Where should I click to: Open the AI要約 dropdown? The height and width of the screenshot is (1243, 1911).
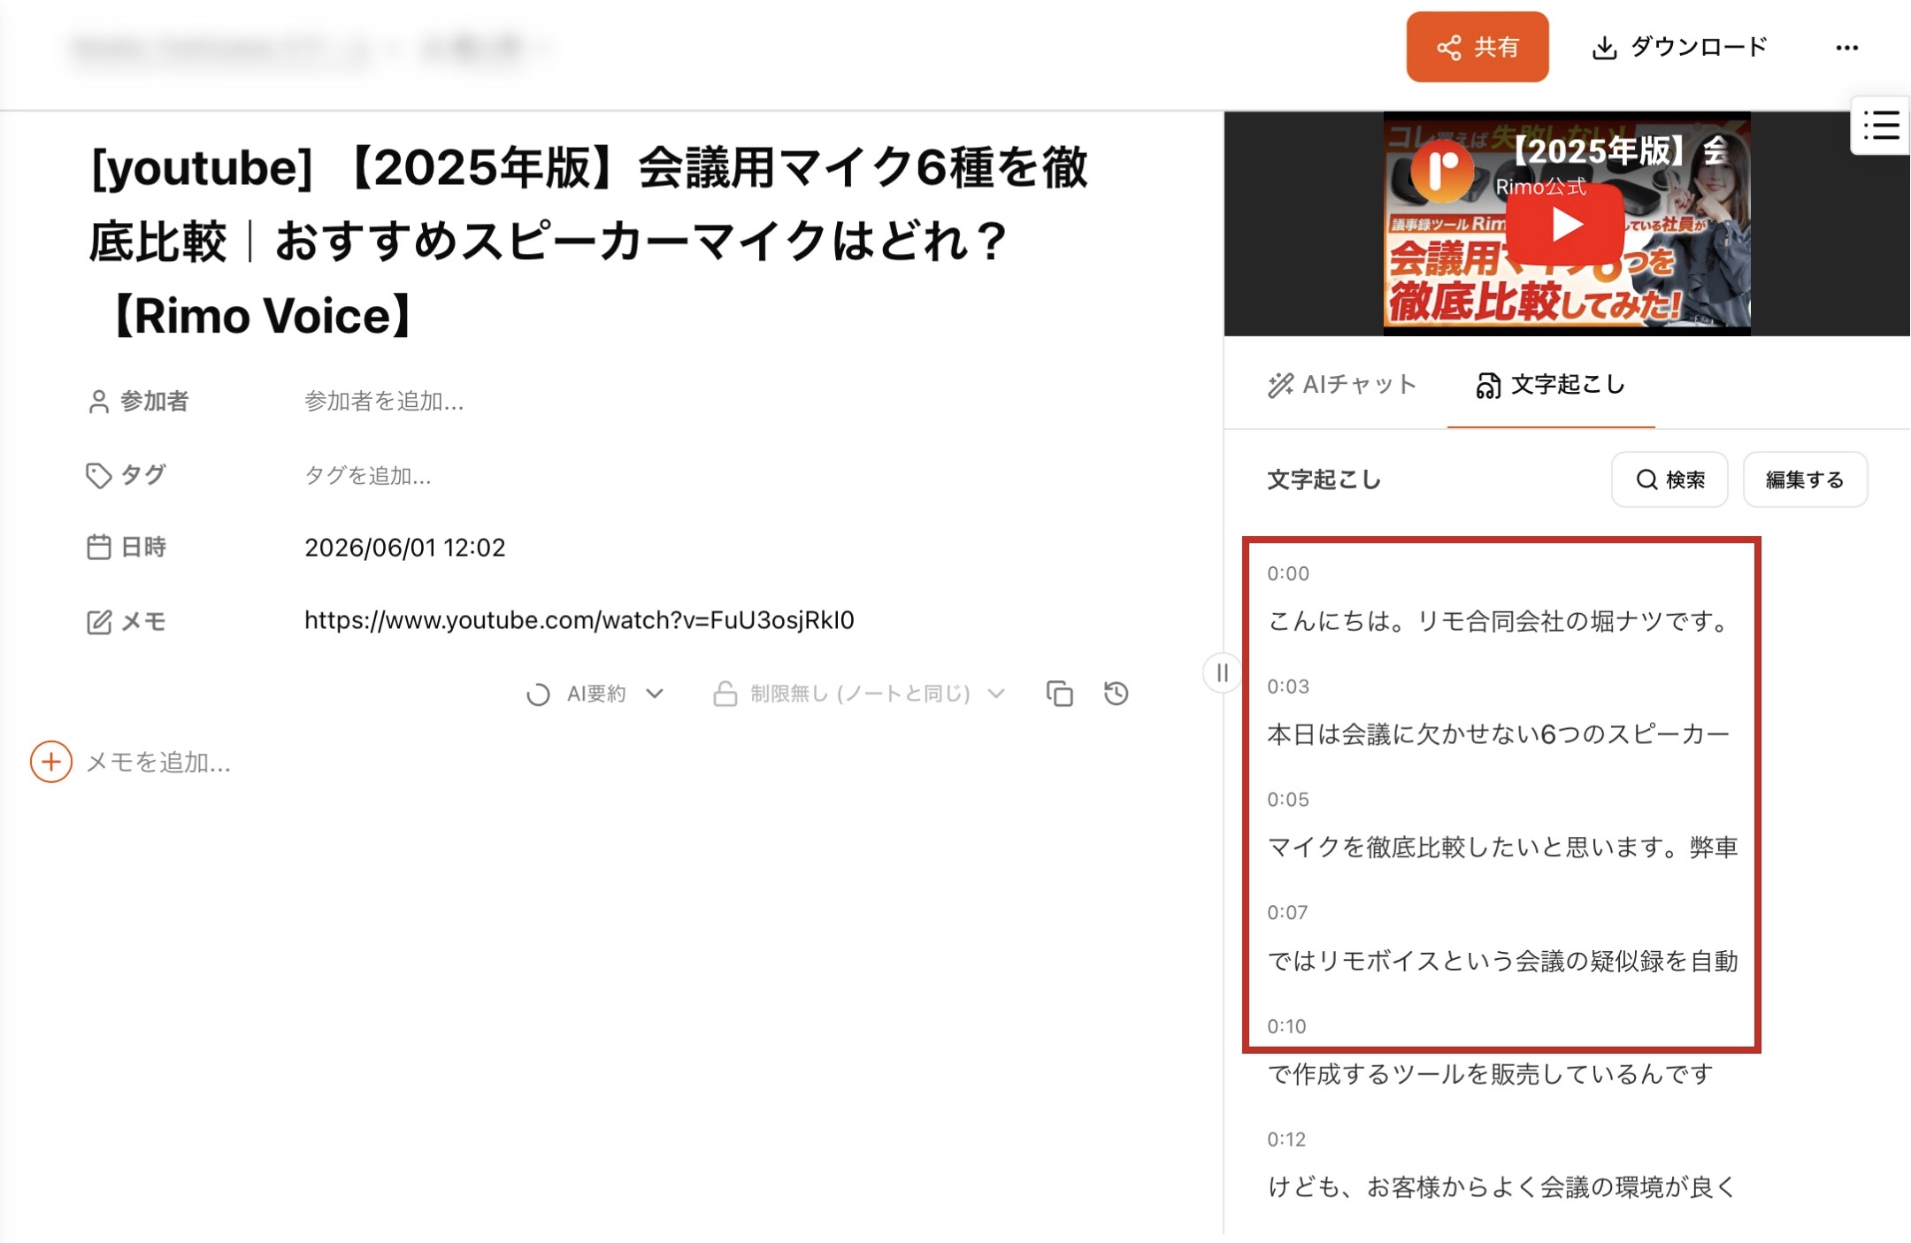595,694
